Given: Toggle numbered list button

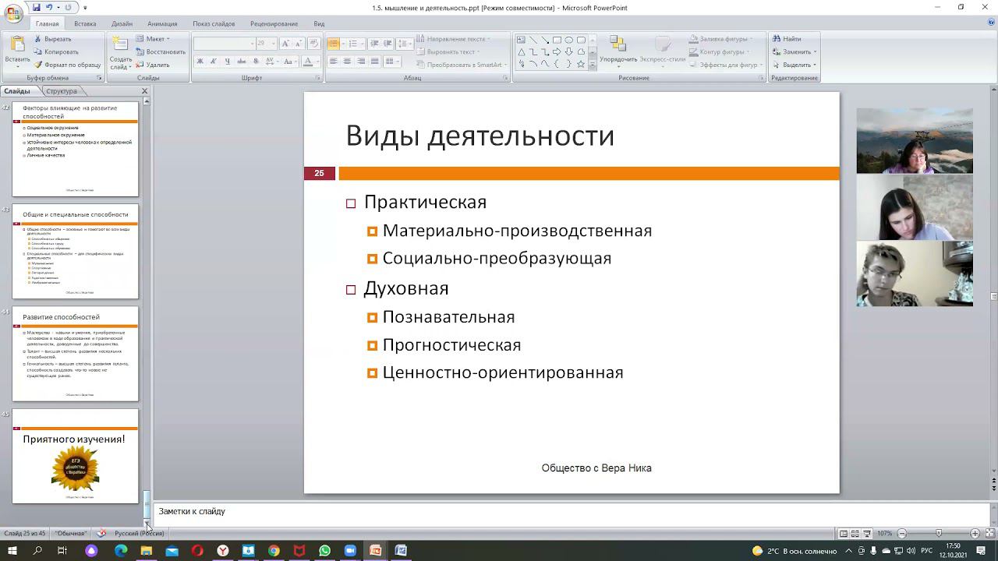Looking at the screenshot, I should pyautogui.click(x=355, y=44).
